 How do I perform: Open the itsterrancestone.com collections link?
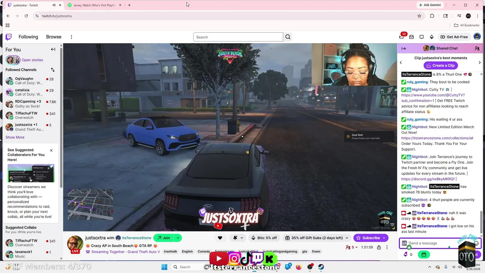click(437, 138)
